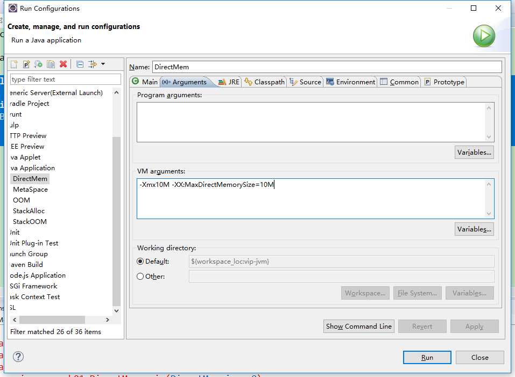Select Grunt in the tree
The image size is (515, 377).
(16, 114)
